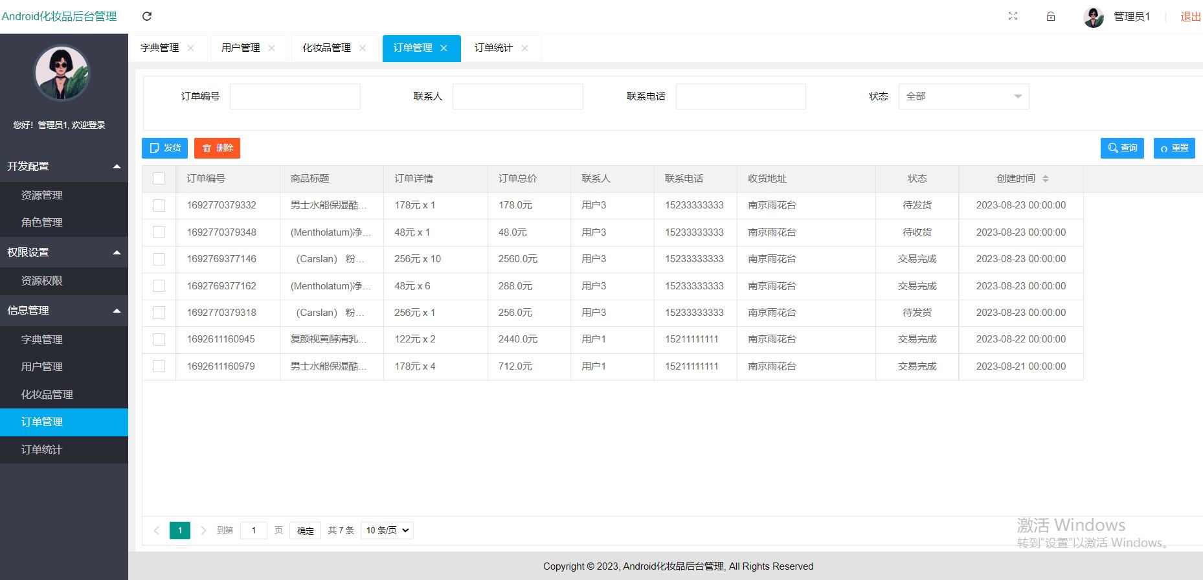This screenshot has width=1203, height=580.
Task: Click the 待收货 status cell
Action: coord(917,232)
